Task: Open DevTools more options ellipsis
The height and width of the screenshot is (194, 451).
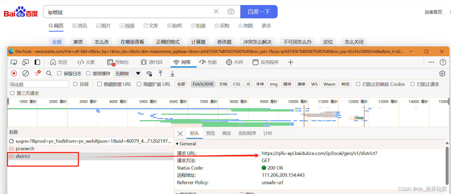Action: 431,62
